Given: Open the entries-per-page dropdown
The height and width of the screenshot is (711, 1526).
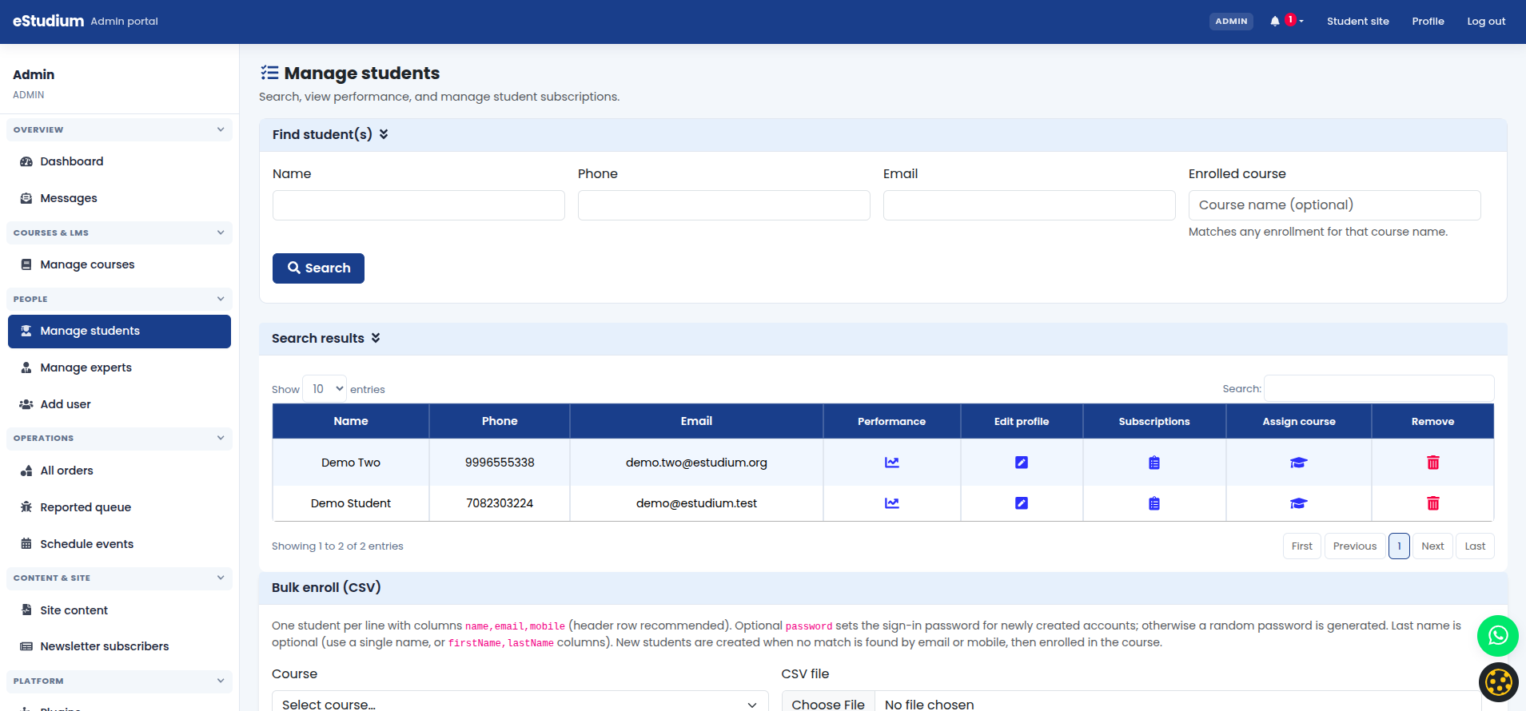Looking at the screenshot, I should [325, 389].
